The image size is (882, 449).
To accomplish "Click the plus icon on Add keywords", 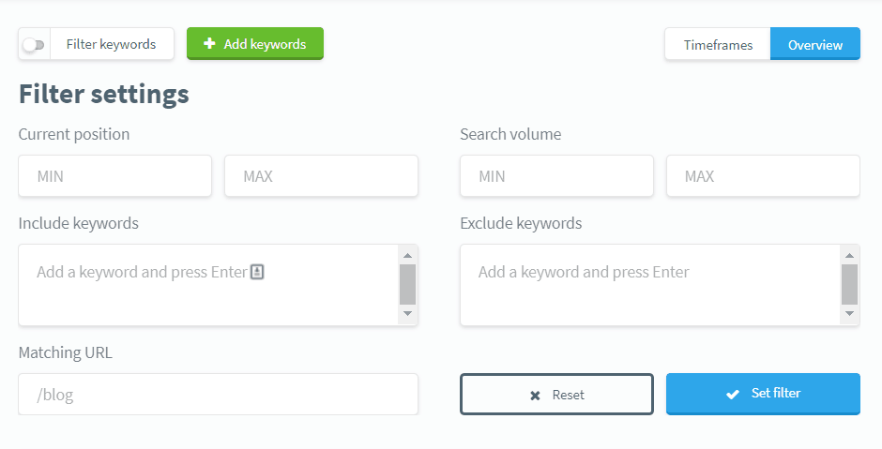I will (x=209, y=43).
